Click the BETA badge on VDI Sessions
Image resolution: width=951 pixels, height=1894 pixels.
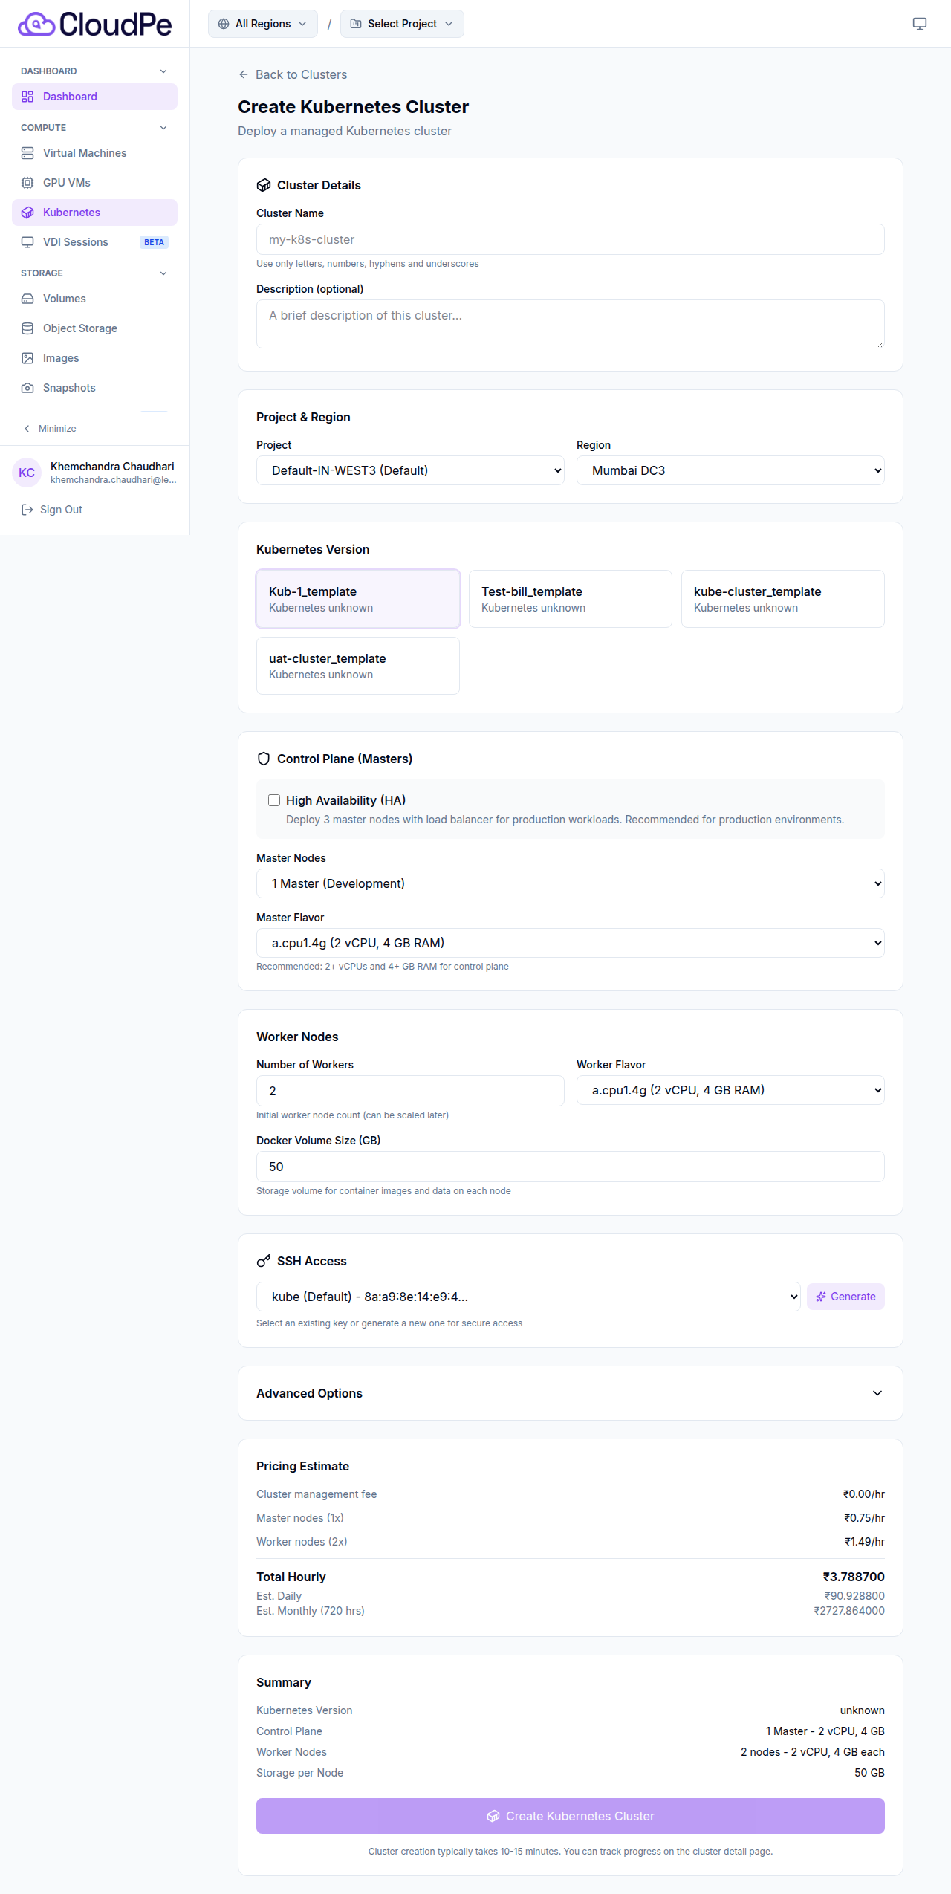[x=154, y=242]
